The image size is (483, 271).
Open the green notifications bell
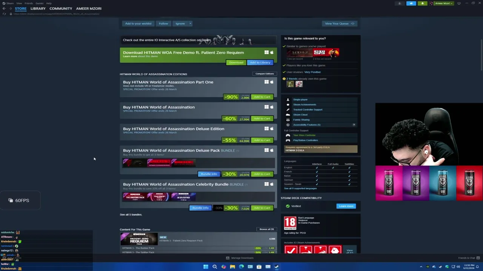(x=423, y=3)
